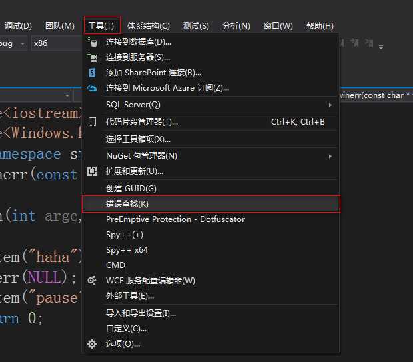
Task: Choose 连接到 Microsoft Azure 订阅(Z)...
Action: click(x=210, y=88)
